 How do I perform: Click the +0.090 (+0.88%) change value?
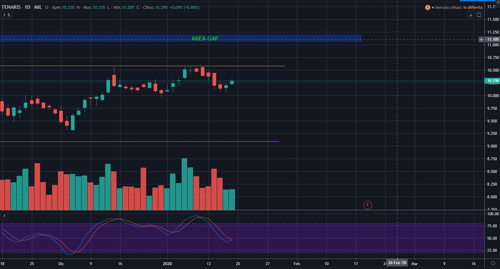coord(184,7)
